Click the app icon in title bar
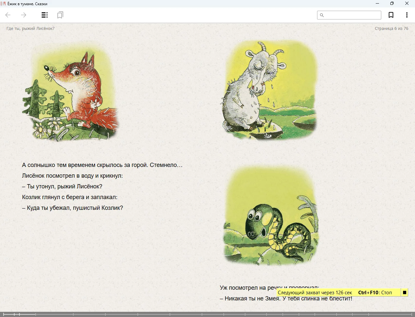Image resolution: width=415 pixels, height=317 pixels. pyautogui.click(x=3, y=4)
